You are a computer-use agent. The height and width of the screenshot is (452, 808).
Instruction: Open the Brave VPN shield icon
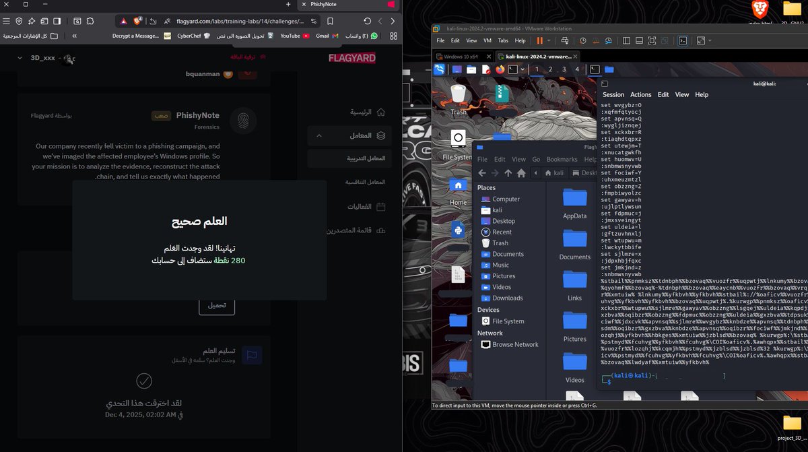18,22
